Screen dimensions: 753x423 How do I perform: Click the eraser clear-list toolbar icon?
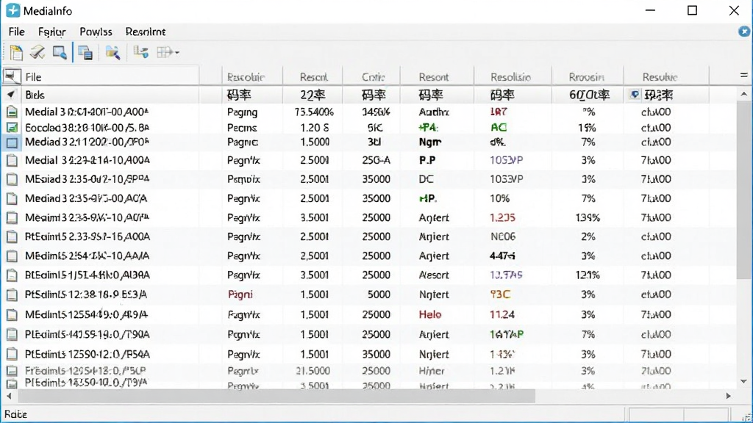pyautogui.click(x=38, y=52)
